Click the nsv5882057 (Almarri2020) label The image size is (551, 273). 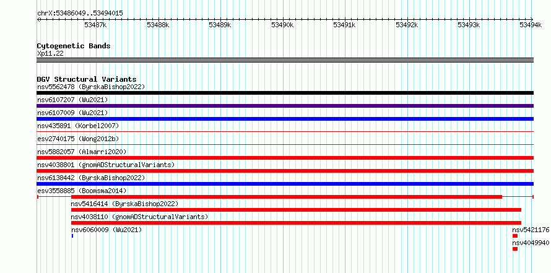pos(82,152)
